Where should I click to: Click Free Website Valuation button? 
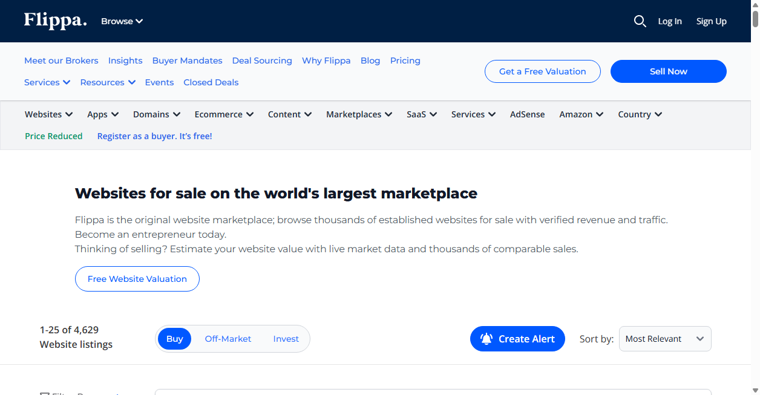(137, 279)
